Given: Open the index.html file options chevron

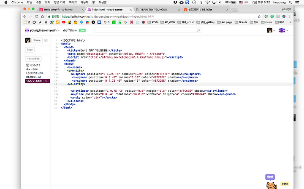Looking at the screenshot, I should pos(46,81).
